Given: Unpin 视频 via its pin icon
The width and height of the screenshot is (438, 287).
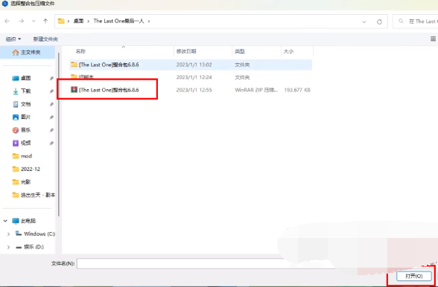Looking at the screenshot, I should click(51, 143).
